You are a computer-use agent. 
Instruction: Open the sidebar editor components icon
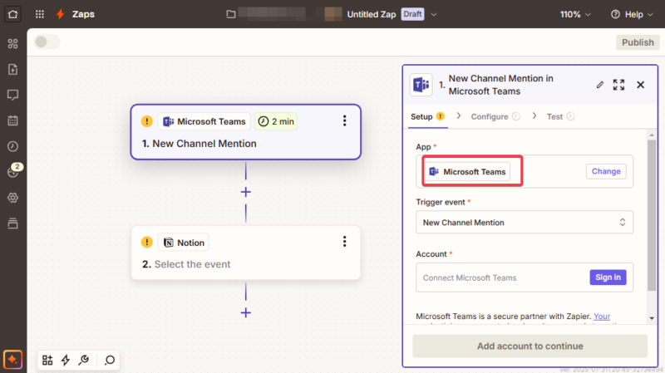click(x=12, y=44)
